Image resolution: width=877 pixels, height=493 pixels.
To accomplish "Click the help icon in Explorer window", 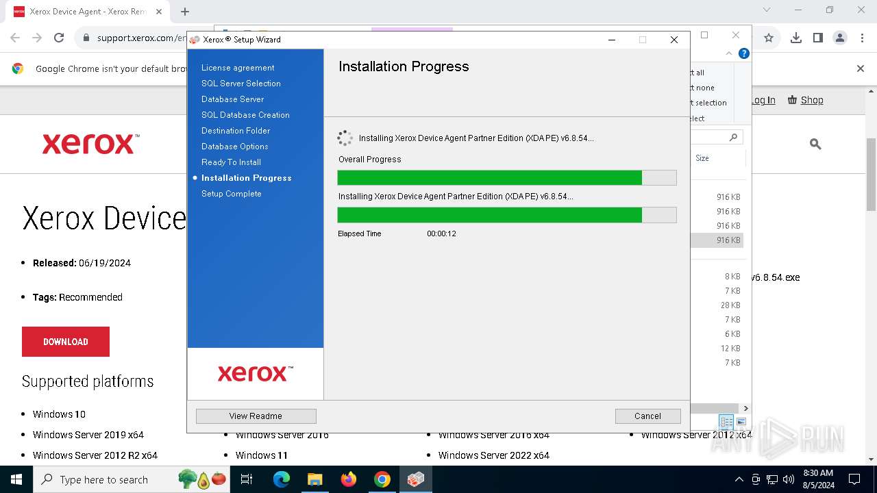I will tap(744, 53).
